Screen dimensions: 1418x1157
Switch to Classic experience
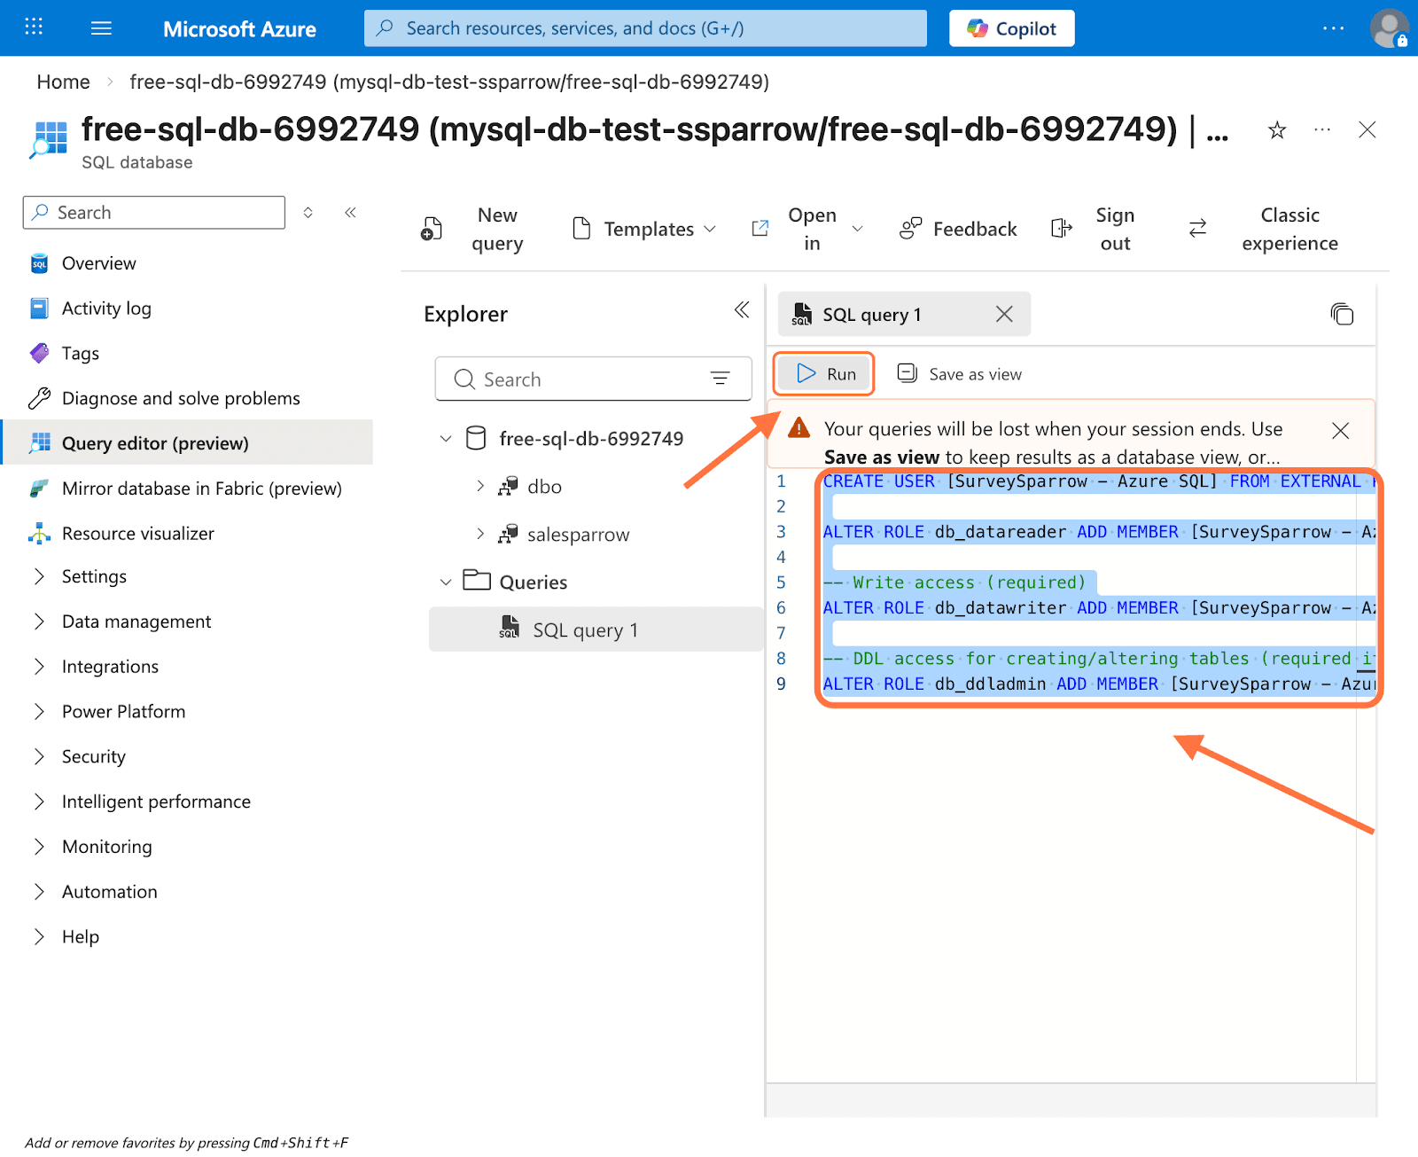(x=1289, y=230)
